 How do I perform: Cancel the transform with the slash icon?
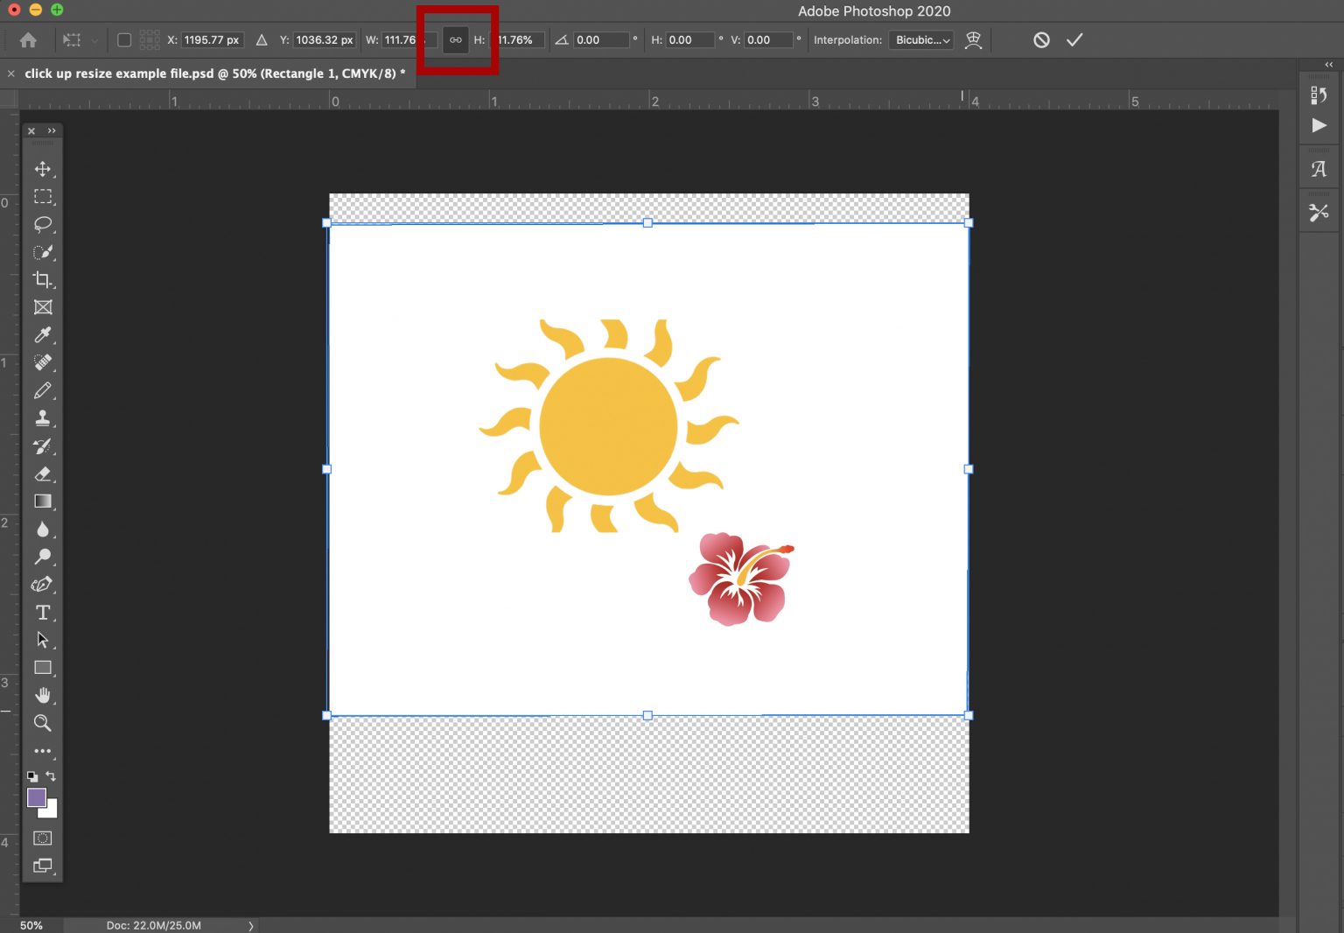(x=1040, y=39)
